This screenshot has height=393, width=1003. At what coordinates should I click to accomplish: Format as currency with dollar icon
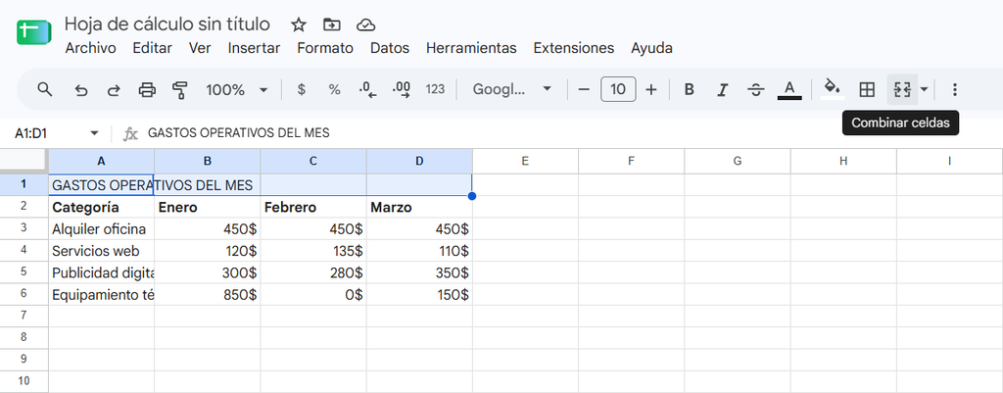(302, 89)
